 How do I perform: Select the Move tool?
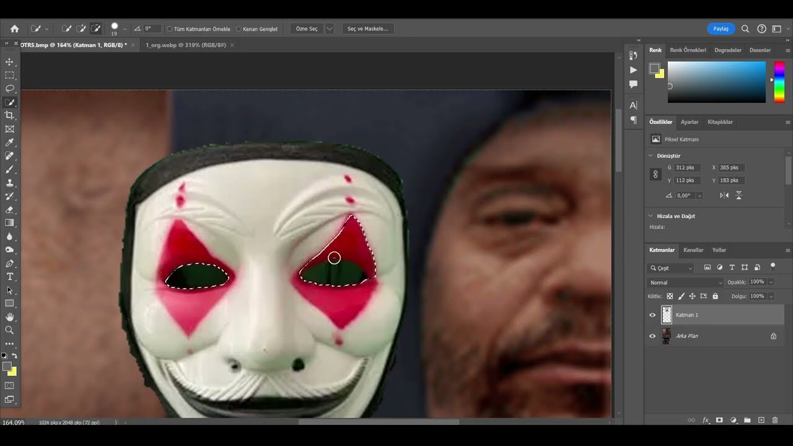[x=9, y=62]
